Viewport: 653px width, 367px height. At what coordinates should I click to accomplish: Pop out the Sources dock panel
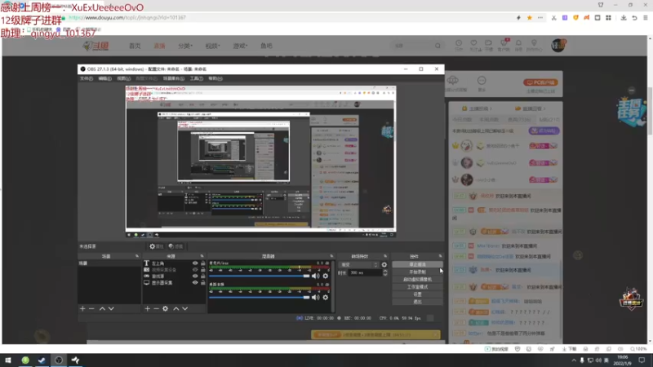(x=202, y=256)
